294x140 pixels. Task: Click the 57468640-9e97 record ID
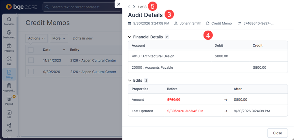(x=259, y=23)
